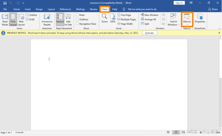
Task: Open the Macros dropdown
Action: click(x=187, y=20)
